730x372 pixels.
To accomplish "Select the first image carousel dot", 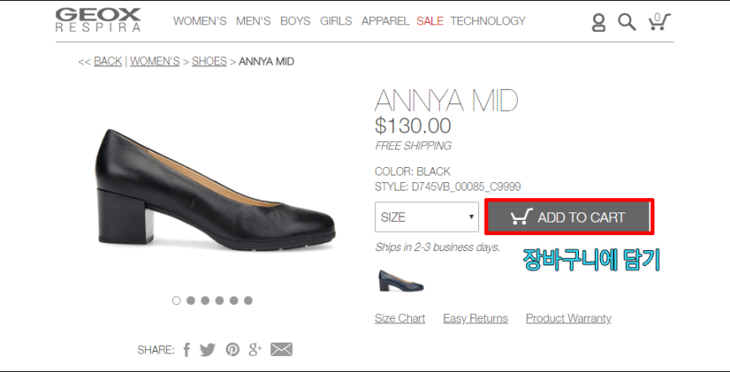I will pyautogui.click(x=176, y=301).
